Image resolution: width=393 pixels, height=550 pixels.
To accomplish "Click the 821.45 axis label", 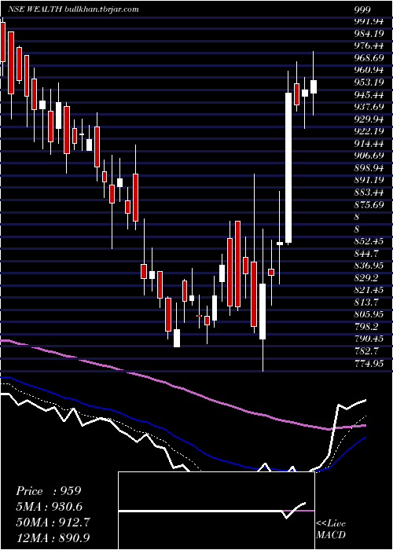I will [368, 290].
